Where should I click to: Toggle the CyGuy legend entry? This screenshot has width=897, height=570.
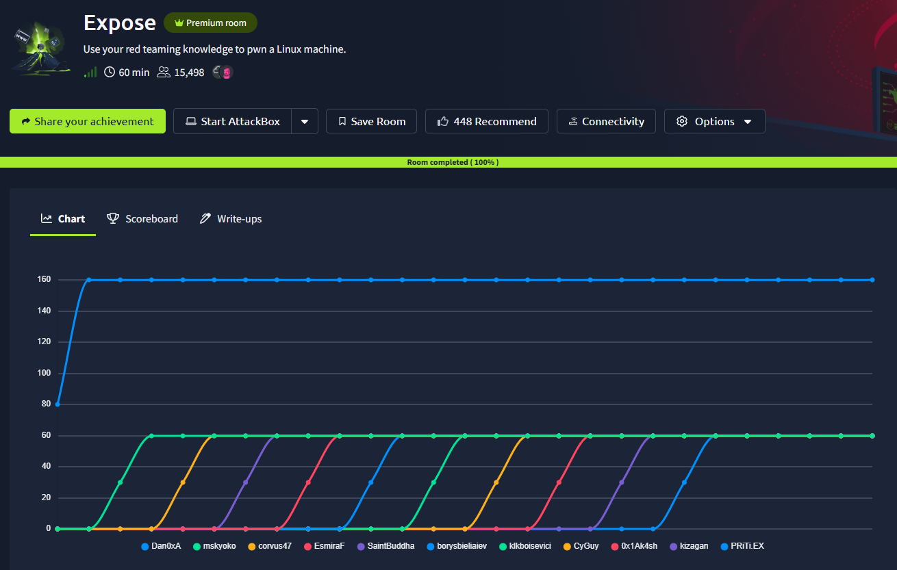(x=581, y=546)
